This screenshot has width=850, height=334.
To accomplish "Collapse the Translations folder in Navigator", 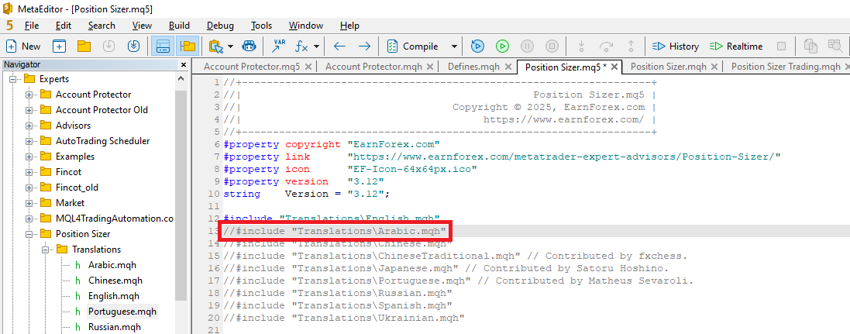I will [46, 250].
